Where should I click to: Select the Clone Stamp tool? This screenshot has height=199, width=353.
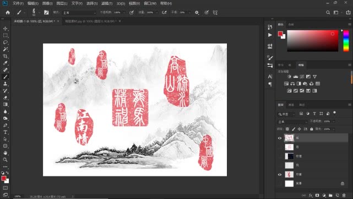tap(5, 84)
